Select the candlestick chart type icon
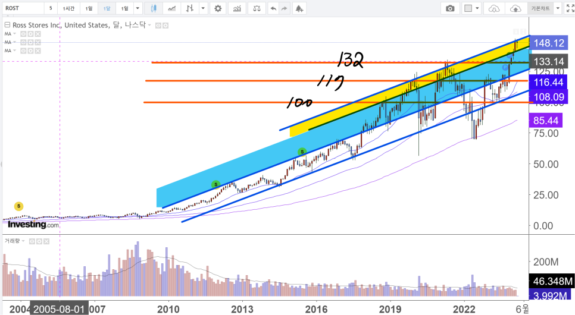 (154, 8)
